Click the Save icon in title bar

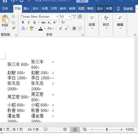tap(5, 1)
